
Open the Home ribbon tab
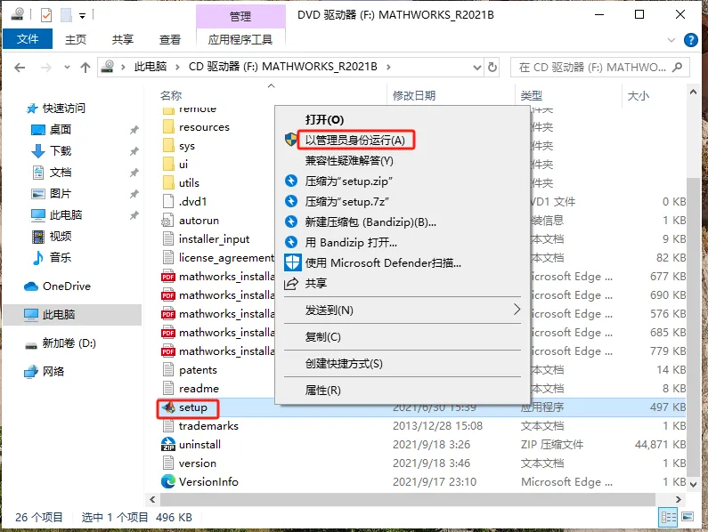pyautogui.click(x=76, y=40)
